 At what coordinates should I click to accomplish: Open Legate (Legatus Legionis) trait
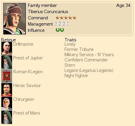pos(89,71)
